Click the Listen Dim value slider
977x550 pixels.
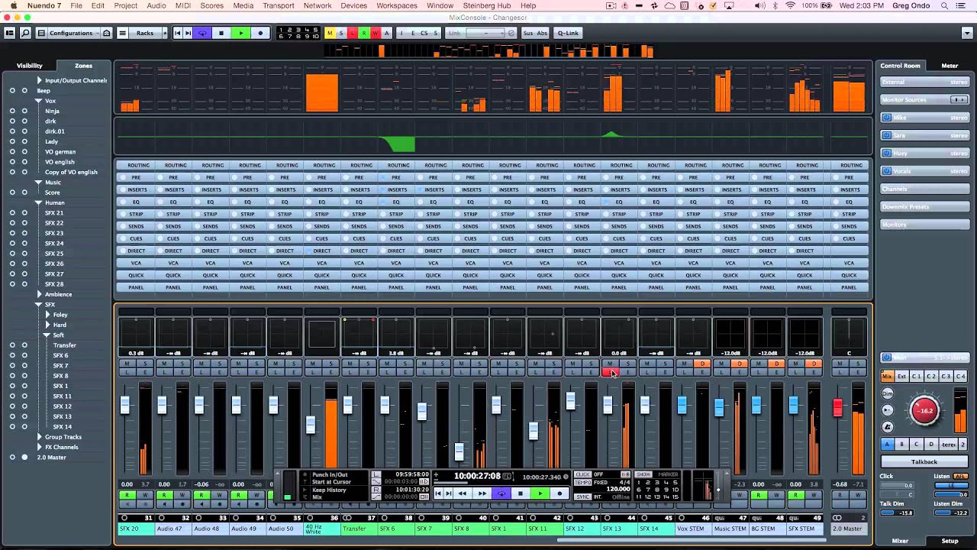(x=951, y=513)
